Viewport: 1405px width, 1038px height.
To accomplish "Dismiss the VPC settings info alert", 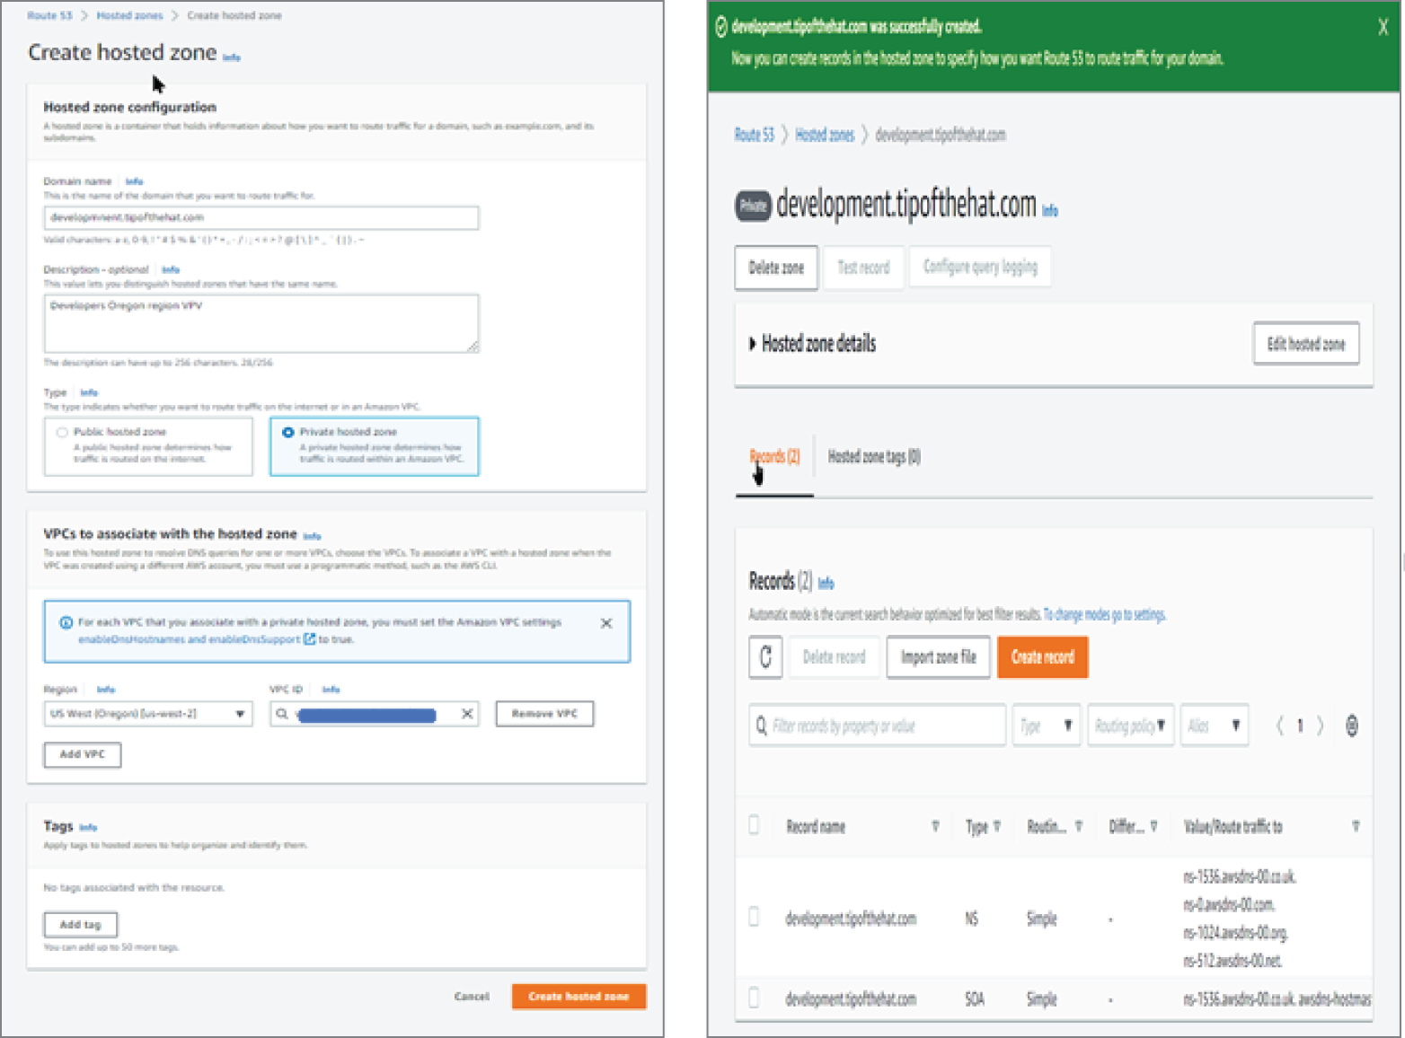I will pos(606,623).
